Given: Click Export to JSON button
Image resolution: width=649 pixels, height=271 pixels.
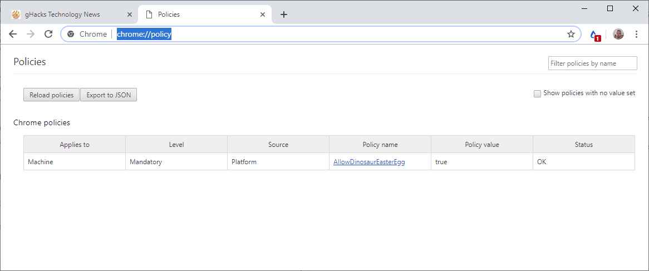Looking at the screenshot, I should coord(109,95).
